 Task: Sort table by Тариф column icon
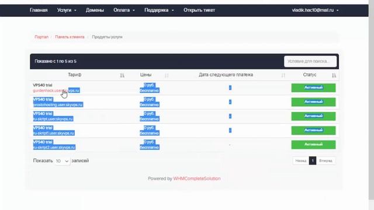pyautogui.click(x=122, y=75)
